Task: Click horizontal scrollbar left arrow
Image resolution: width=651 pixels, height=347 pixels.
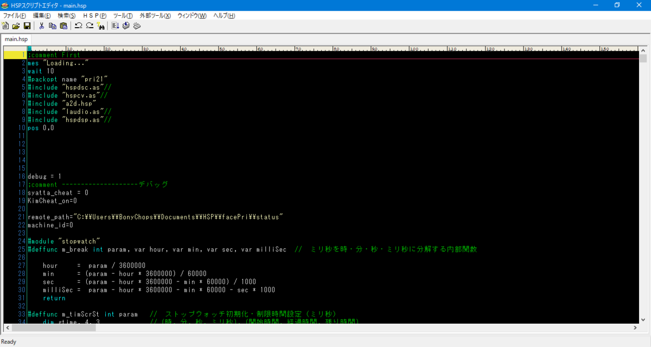Action: 8,327
